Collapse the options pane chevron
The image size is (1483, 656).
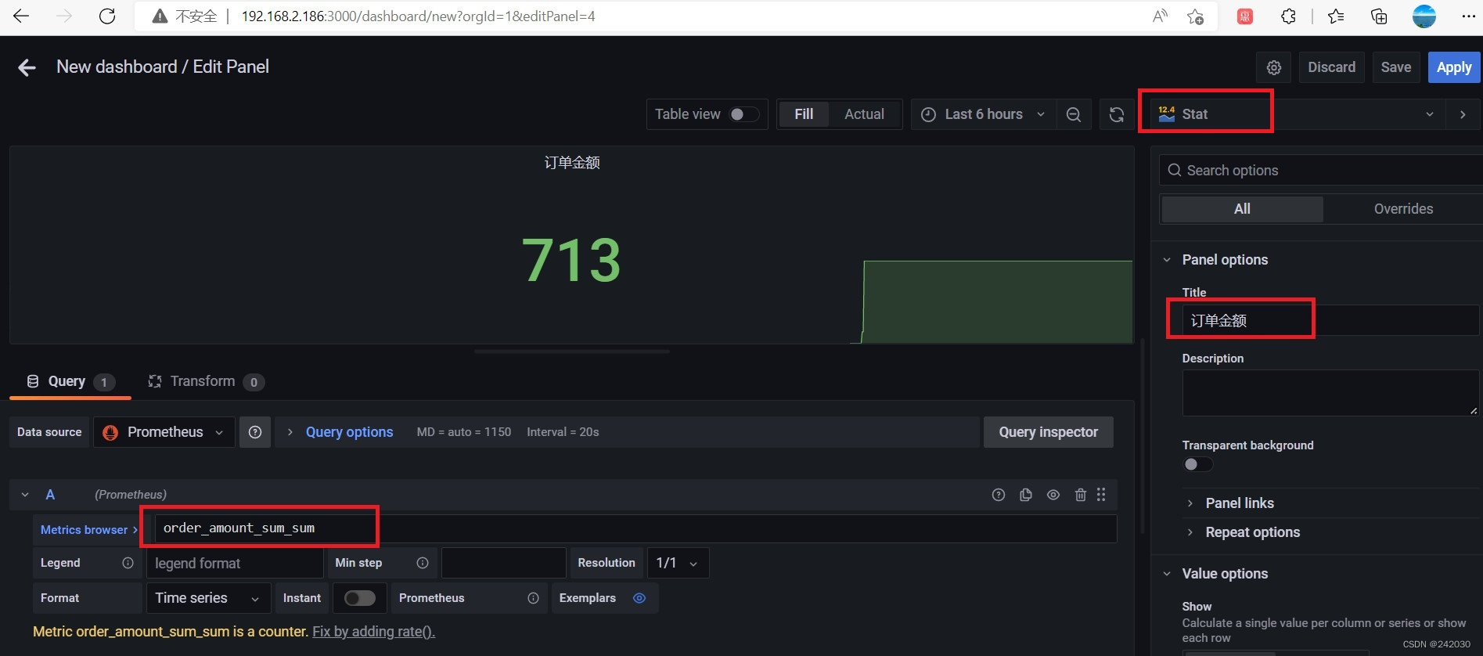point(1463,115)
